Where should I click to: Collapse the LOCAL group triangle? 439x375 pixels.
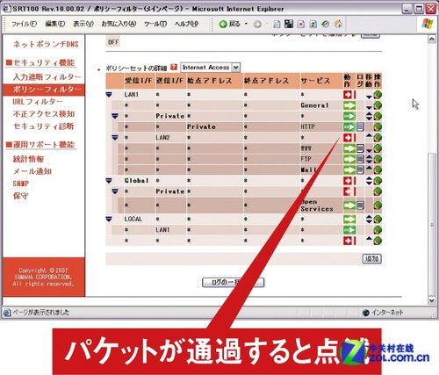pyautogui.click(x=109, y=219)
